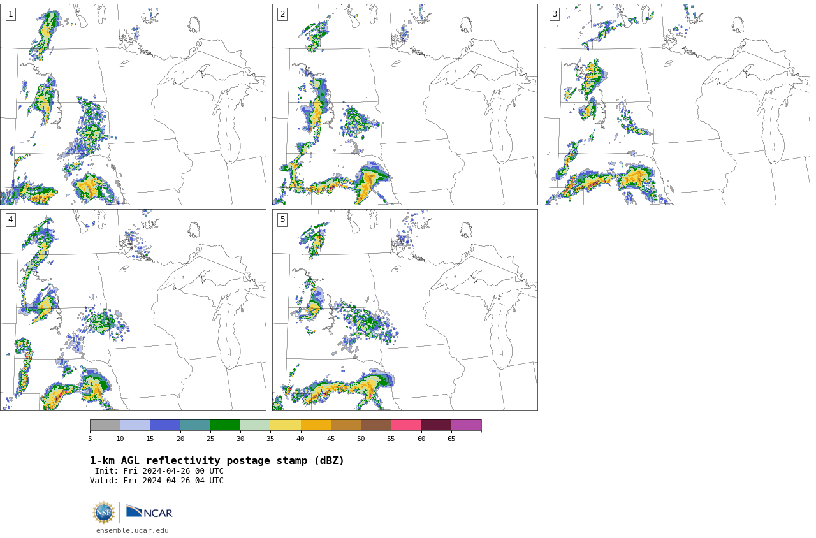Click the '1-km AGL reflectivity postage stamp (dBZ)' title

(217, 461)
